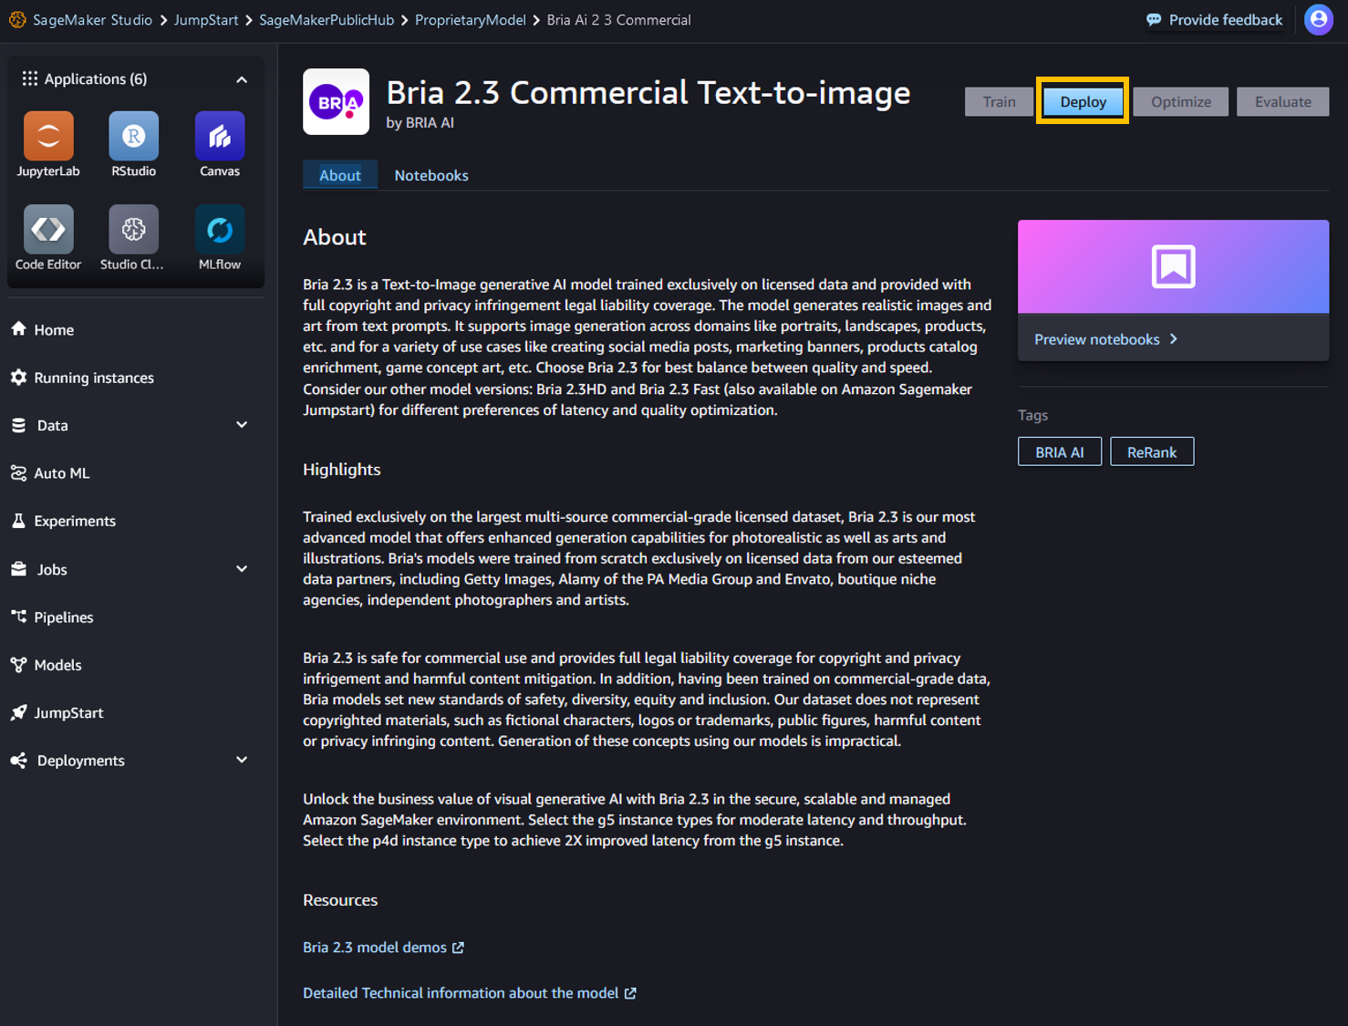1348x1026 pixels.
Task: Click the Home house icon in sidebar
Action: tap(18, 329)
